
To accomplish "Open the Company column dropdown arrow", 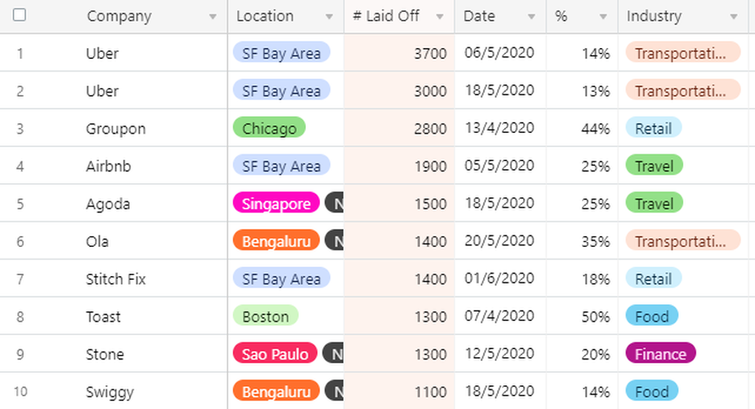I will coord(212,17).
